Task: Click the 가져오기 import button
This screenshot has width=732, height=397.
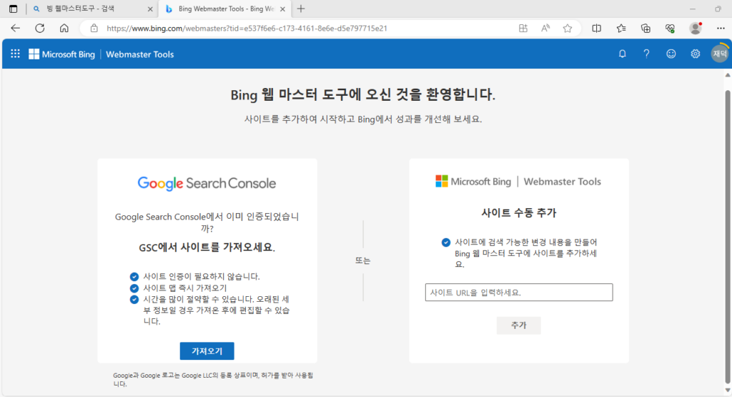Action: [207, 351]
